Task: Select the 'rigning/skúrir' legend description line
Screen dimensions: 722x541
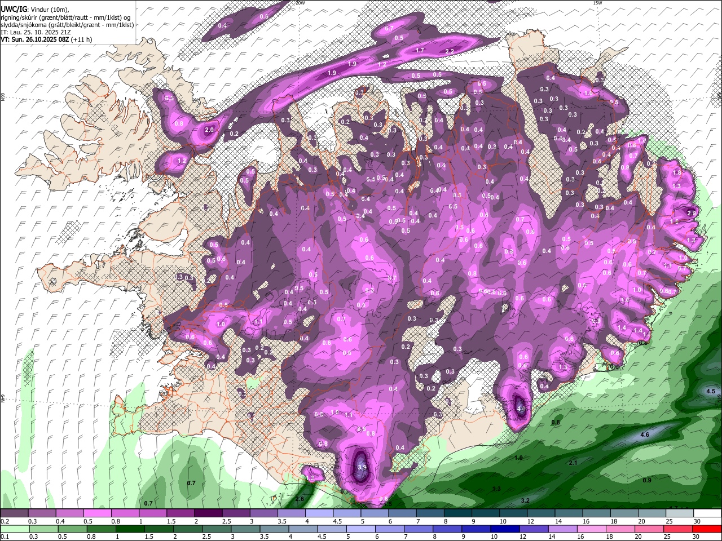Action: tap(65, 18)
